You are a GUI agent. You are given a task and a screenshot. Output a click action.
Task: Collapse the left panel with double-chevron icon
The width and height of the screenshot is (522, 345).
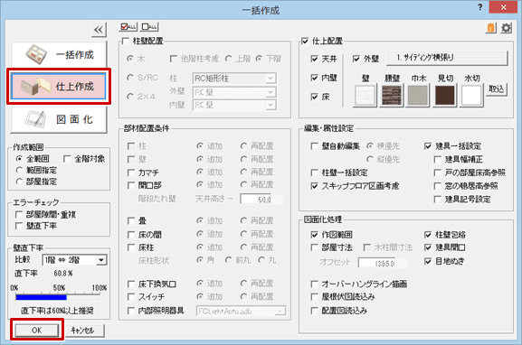pos(99,30)
